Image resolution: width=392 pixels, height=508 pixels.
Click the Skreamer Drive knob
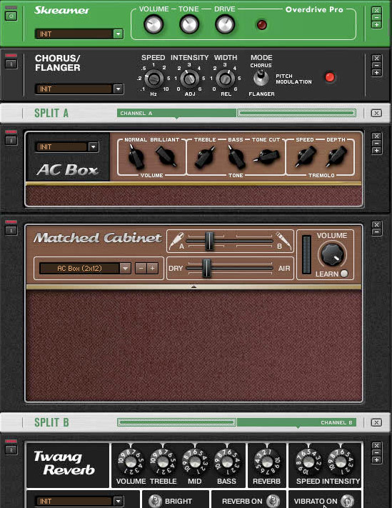[225, 24]
